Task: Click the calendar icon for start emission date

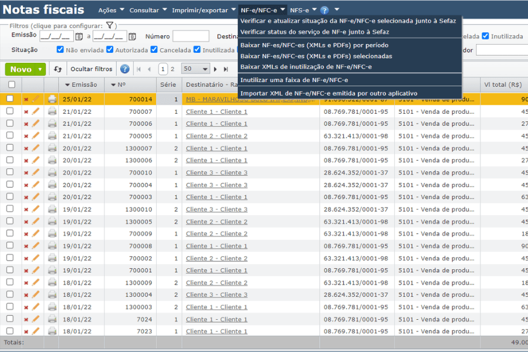Action: point(79,36)
